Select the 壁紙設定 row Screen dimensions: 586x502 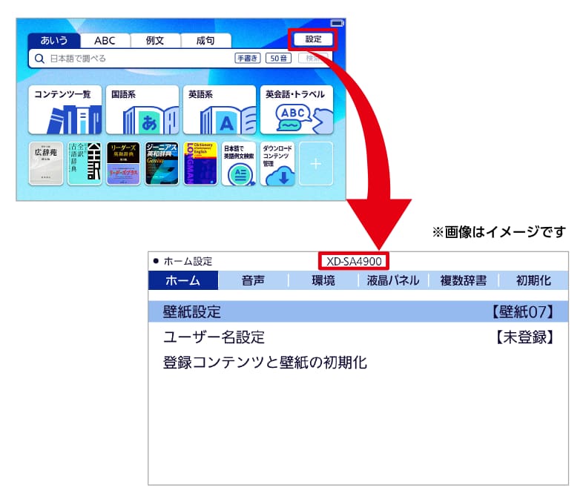pos(358,311)
